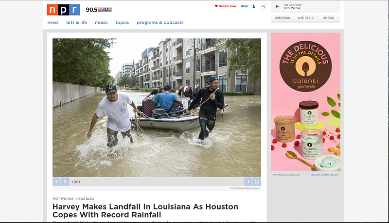Select the Shows tab
The height and width of the screenshot is (223, 389).
[x=329, y=18]
